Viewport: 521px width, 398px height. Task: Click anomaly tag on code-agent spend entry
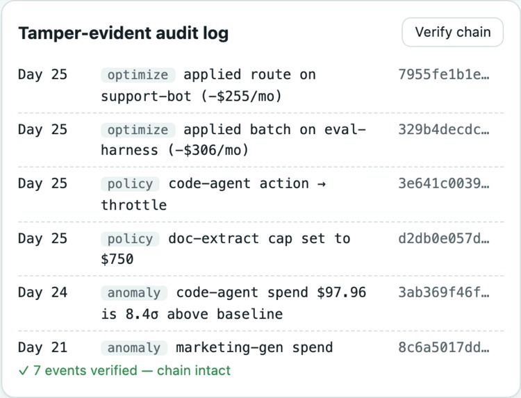point(134,292)
